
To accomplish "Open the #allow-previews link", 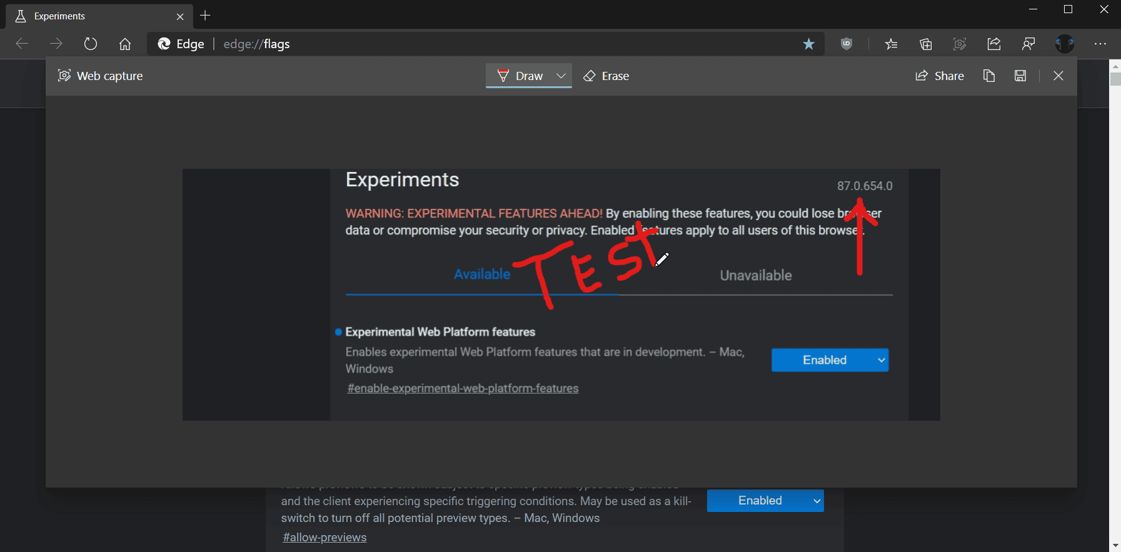I will 324,537.
